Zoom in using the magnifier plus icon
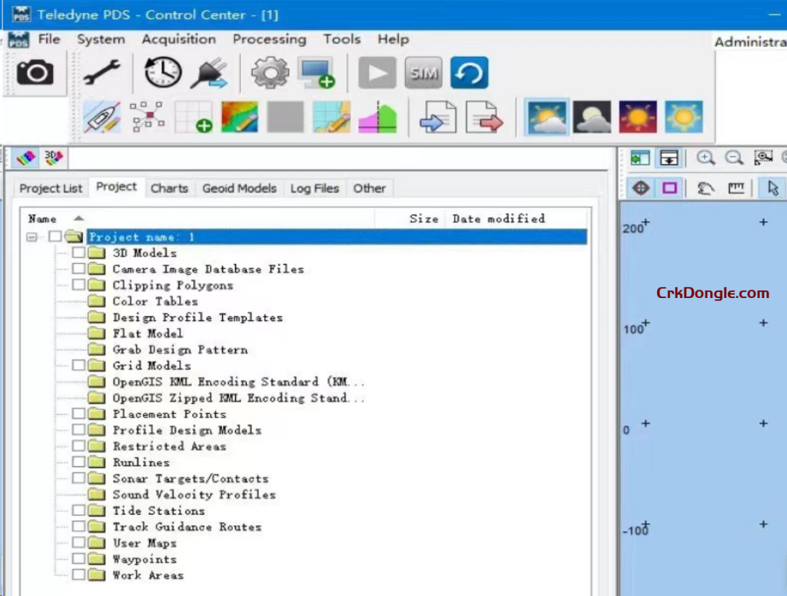The width and height of the screenshot is (787, 596). coord(705,157)
